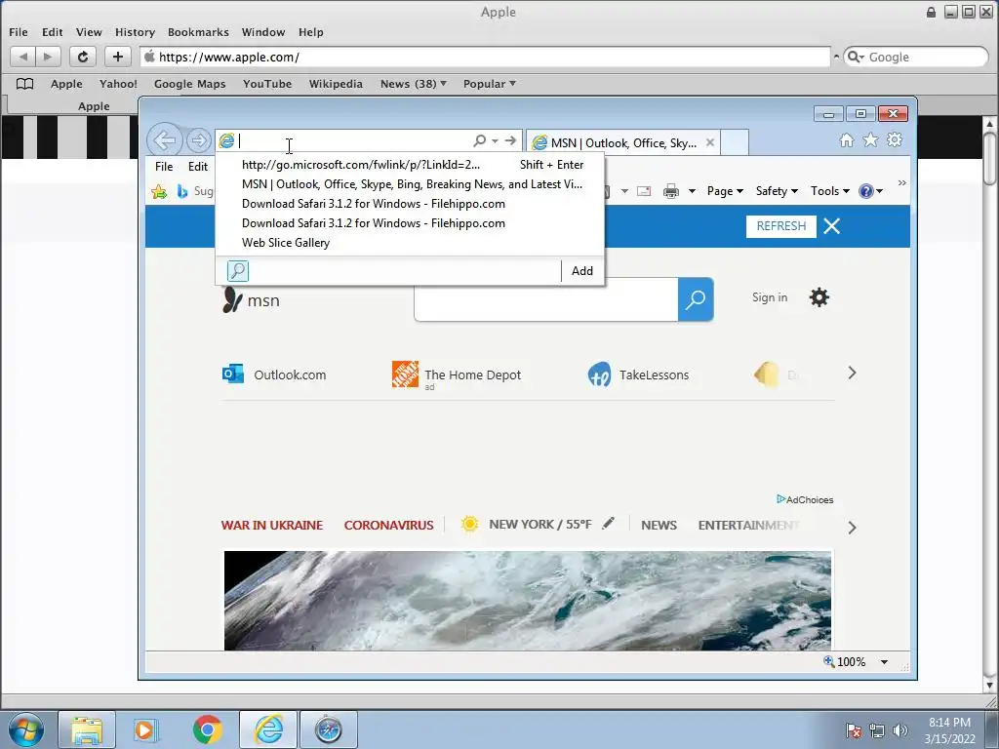Dismiss the blue banner with X
999x749 pixels.
[x=831, y=226]
